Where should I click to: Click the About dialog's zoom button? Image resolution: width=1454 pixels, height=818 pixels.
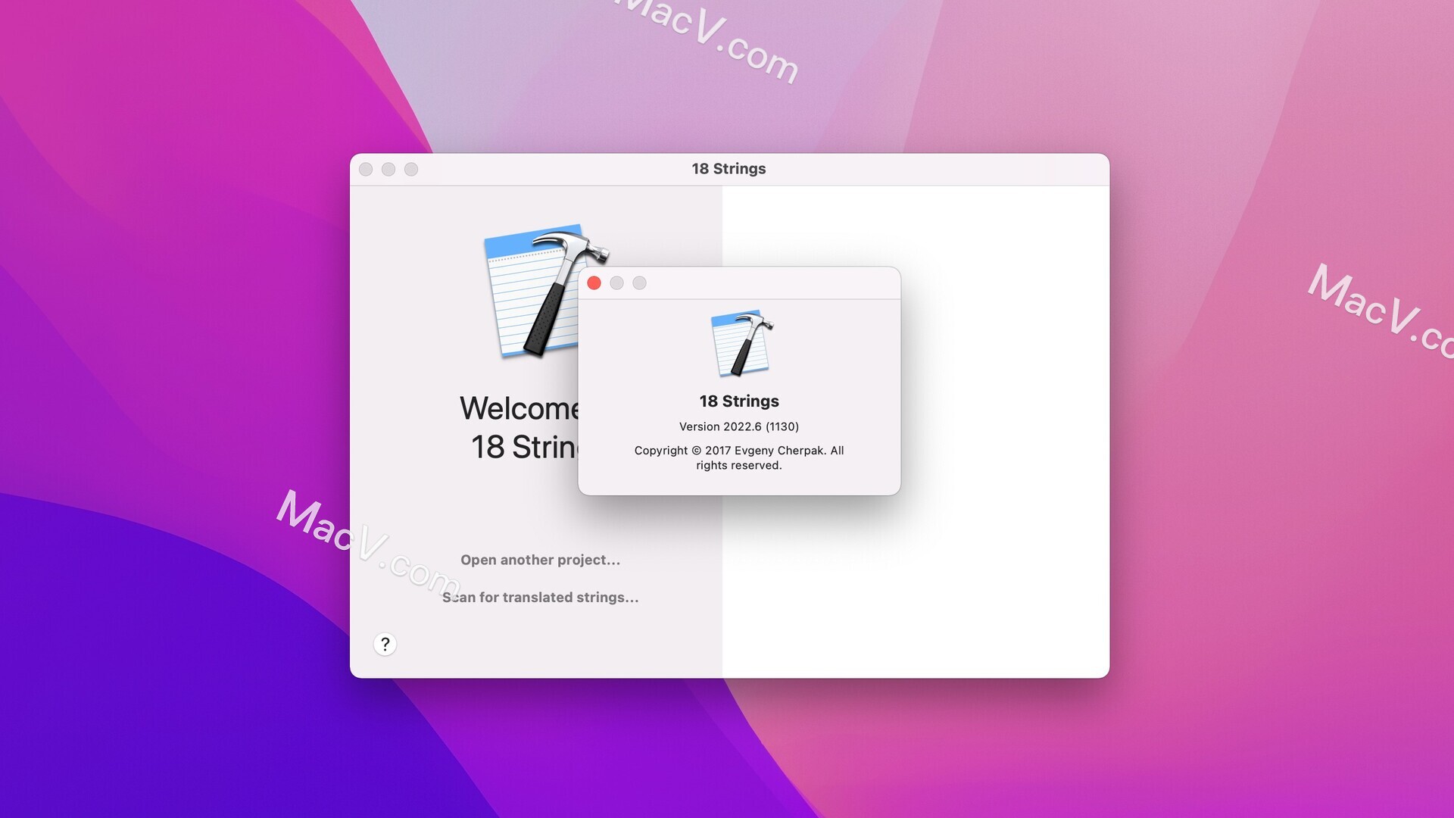point(639,283)
